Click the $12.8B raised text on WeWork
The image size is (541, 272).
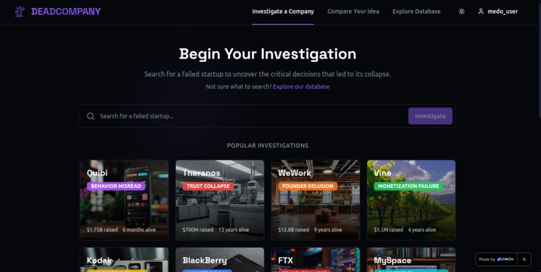point(293,230)
